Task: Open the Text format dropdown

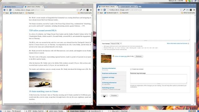Action: (x=116, y=44)
